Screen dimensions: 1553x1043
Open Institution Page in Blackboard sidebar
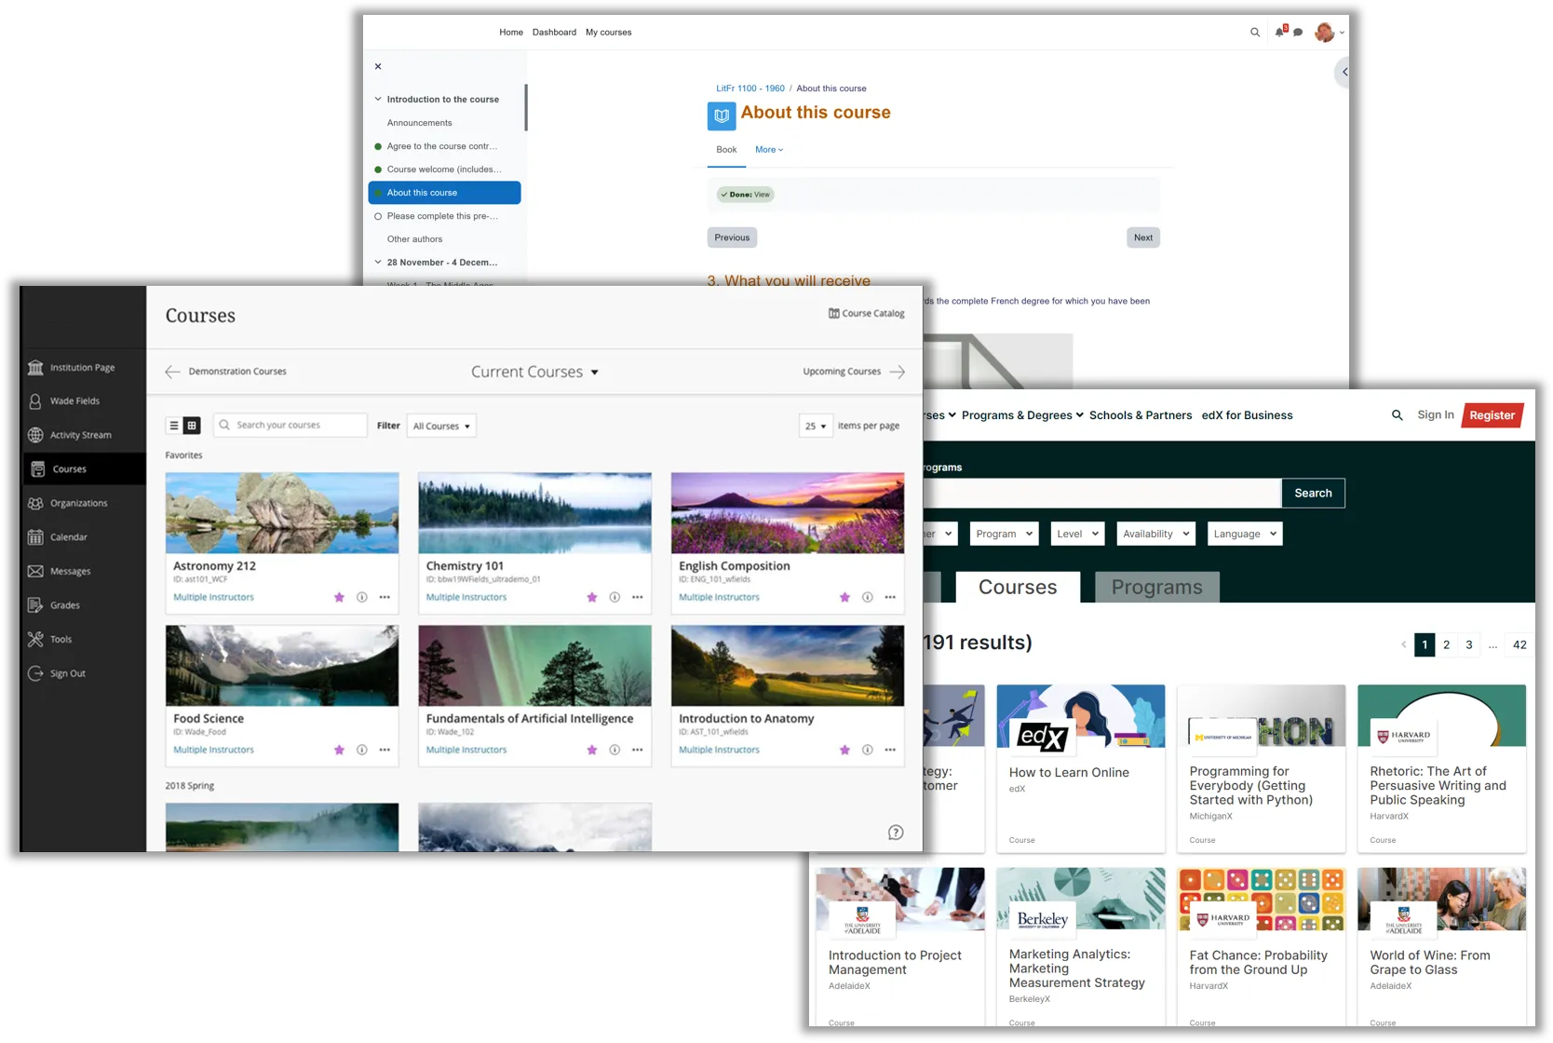83,368
